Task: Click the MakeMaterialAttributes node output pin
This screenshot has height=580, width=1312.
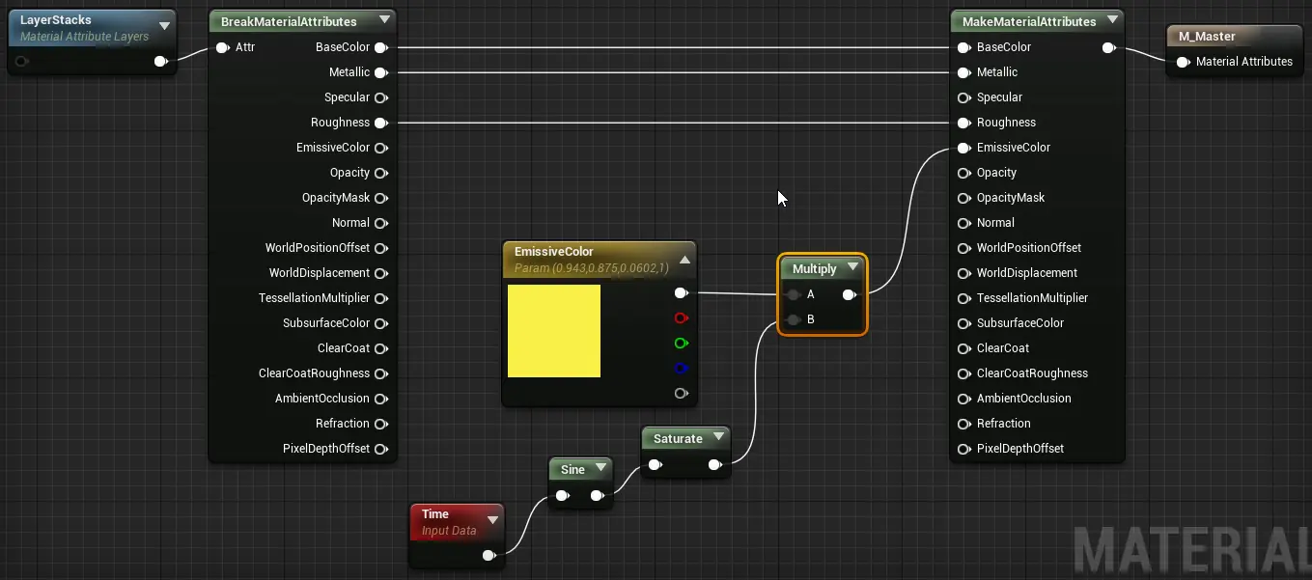Action: (x=1109, y=47)
